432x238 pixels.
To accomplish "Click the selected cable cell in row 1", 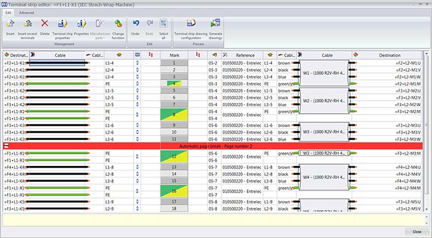I will [57, 63].
